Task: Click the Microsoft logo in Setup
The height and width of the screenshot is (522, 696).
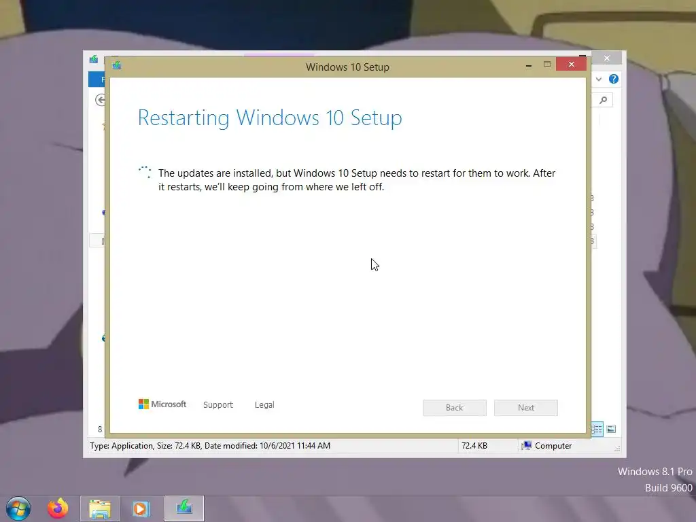Action: 162,404
